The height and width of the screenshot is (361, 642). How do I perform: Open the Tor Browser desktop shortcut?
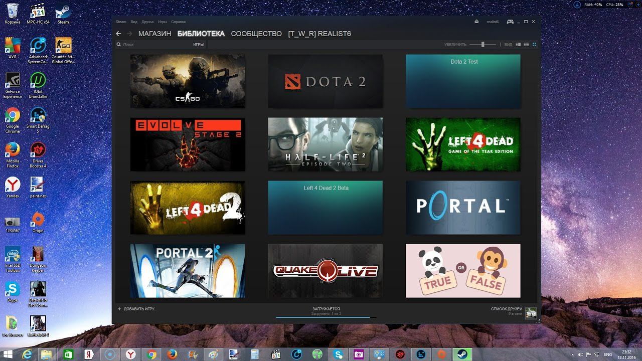13,326
